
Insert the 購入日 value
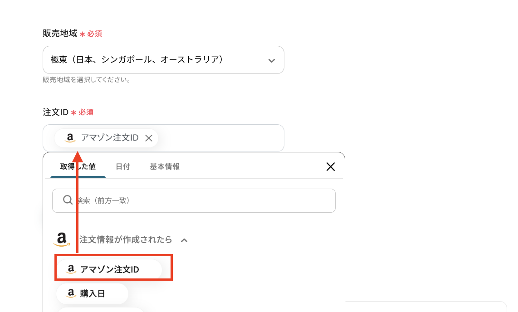point(93,293)
